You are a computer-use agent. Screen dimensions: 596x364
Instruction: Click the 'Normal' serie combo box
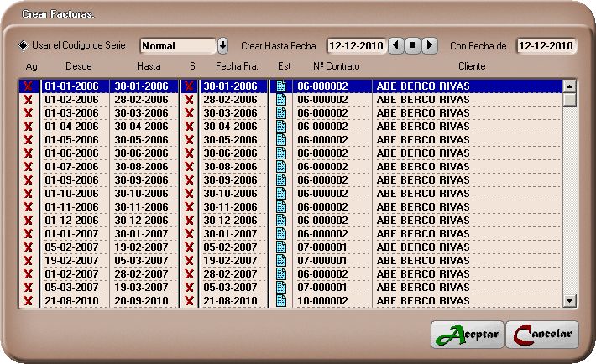click(x=177, y=46)
